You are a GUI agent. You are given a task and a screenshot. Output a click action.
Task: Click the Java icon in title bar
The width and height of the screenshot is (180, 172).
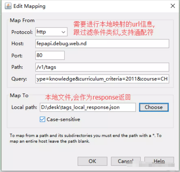coord(8,6)
